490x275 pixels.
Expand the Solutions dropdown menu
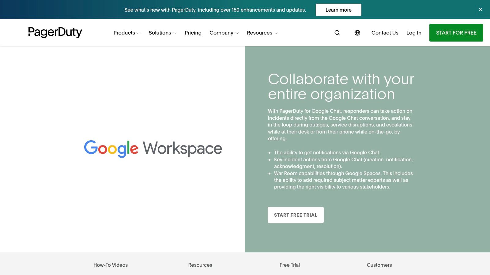[x=162, y=33]
